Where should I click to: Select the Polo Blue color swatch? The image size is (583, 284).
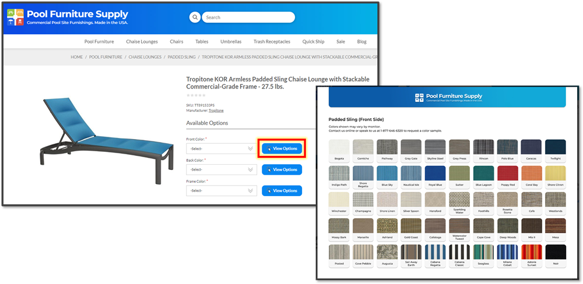tap(507, 151)
